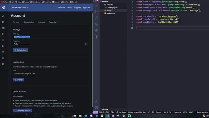Open the YouTube bookmark
Screen dimensions: 209x118
tap(5, 2)
